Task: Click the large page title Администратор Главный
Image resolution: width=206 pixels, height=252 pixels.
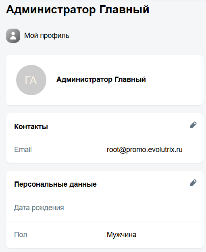Action: click(78, 10)
